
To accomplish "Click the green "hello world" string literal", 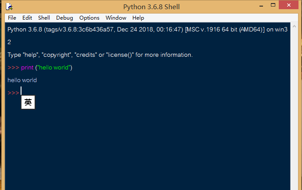I will 53,68.
